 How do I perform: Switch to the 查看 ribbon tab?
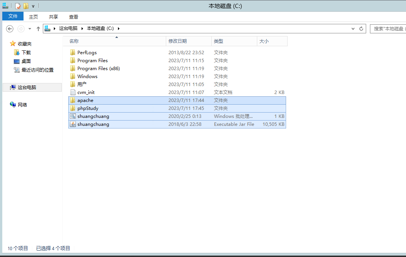[74, 17]
